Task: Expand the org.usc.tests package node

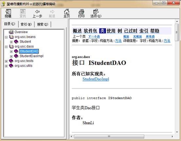Action: tap(6, 61)
